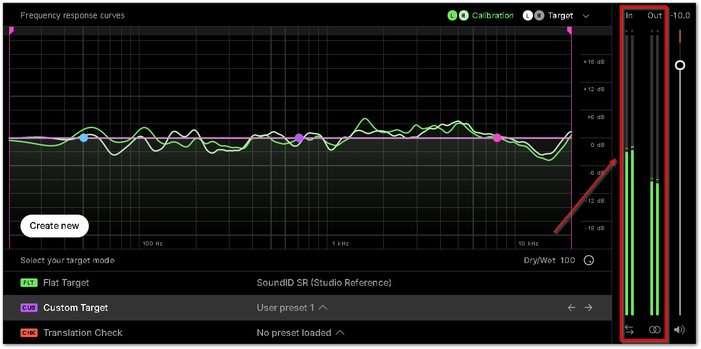Select the pink high-frequency EQ point
Image resolution: width=701 pixels, height=349 pixels.
[x=497, y=138]
